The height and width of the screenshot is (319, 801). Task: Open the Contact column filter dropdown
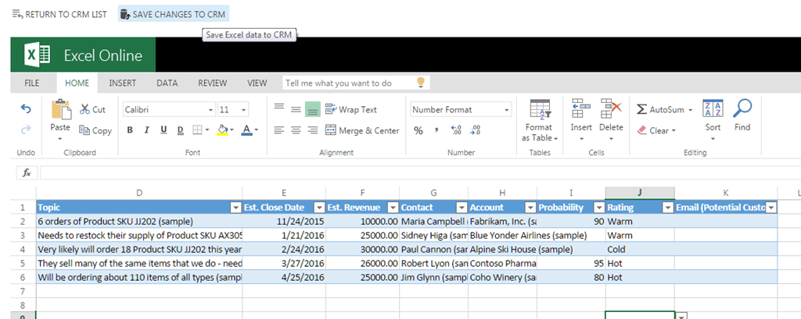[x=462, y=207]
